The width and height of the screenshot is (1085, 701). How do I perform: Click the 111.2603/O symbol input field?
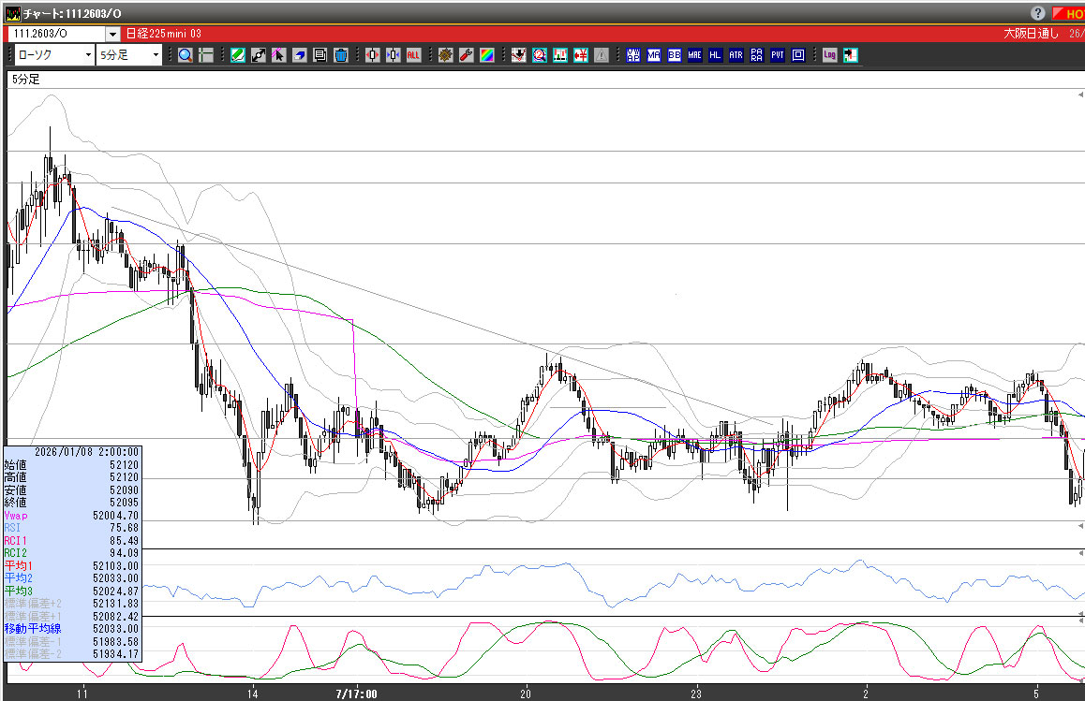pos(55,34)
